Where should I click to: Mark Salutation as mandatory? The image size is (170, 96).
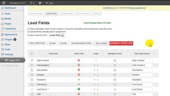115,80
